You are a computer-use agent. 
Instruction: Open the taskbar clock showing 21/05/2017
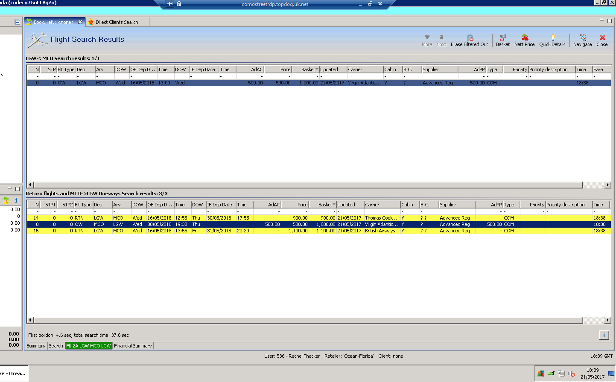pos(593,373)
